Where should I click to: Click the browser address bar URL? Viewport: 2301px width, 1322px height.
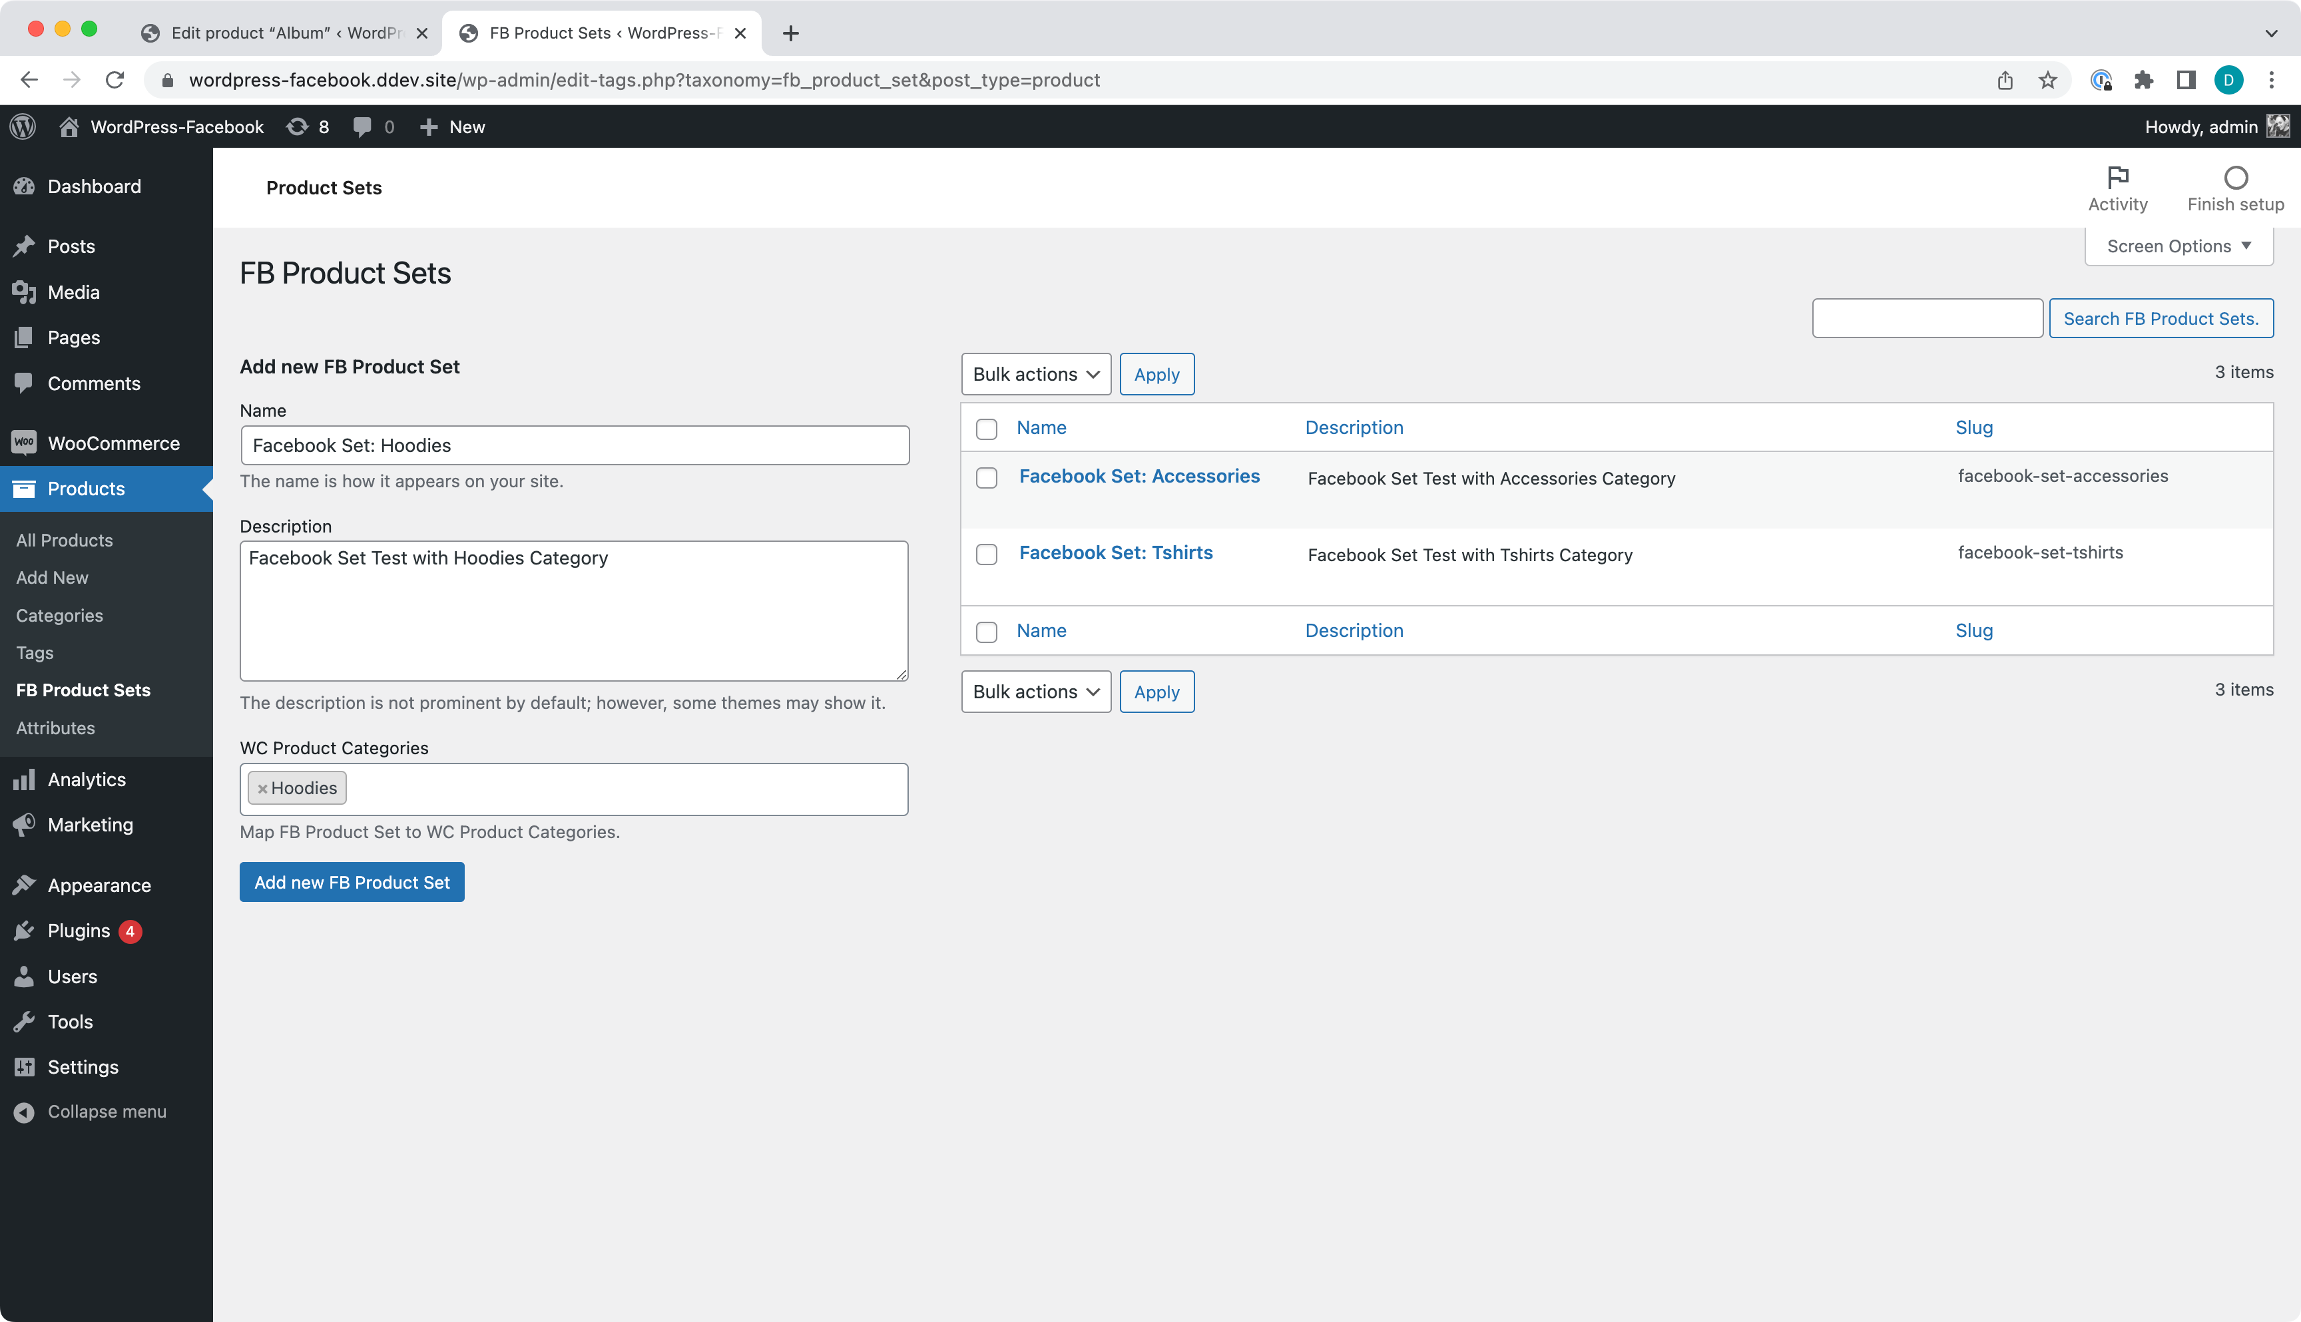tap(644, 80)
